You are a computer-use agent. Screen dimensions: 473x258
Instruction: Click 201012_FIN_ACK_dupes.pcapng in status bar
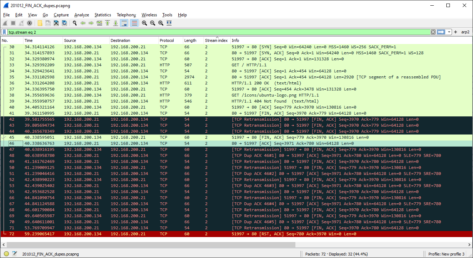pos(51,254)
